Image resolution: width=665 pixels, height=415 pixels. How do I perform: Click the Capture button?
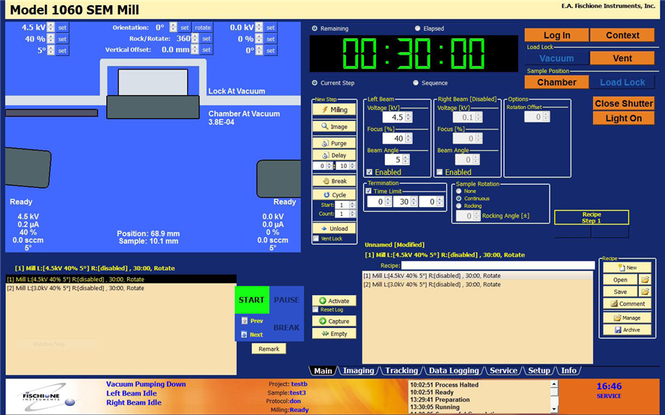(x=334, y=321)
